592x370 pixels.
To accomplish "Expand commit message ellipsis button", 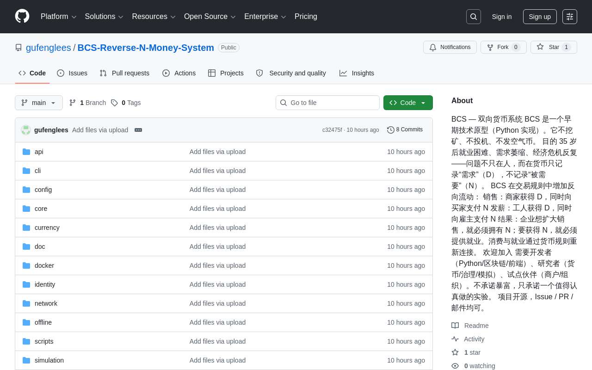I will point(138,130).
